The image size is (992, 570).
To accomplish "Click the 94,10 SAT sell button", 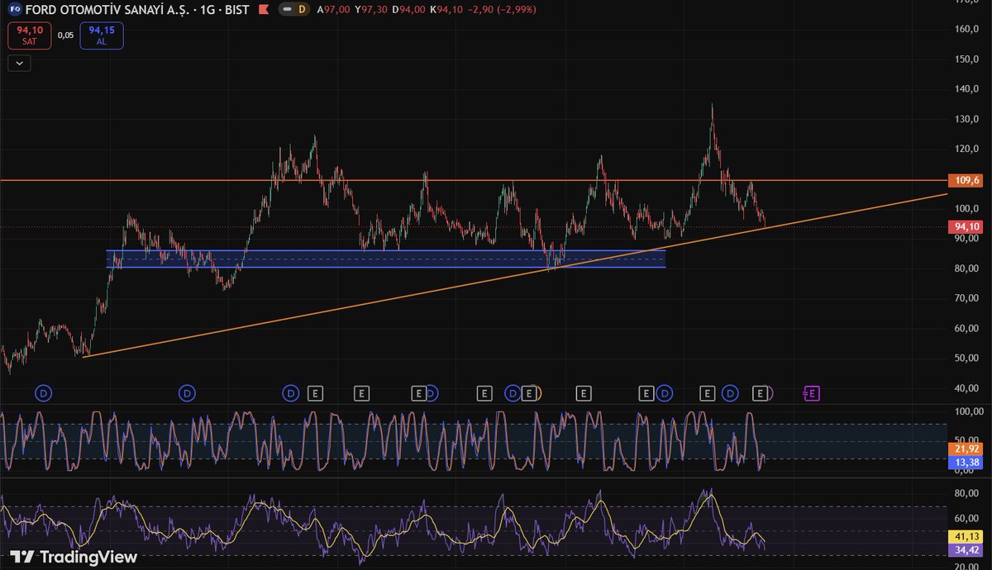I will (x=30, y=36).
